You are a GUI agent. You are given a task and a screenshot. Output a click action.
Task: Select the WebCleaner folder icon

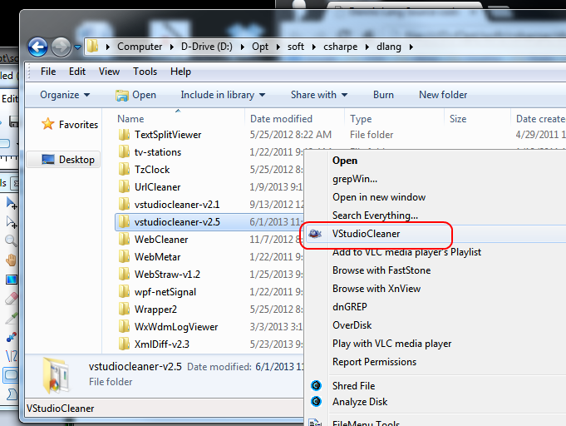(x=124, y=239)
